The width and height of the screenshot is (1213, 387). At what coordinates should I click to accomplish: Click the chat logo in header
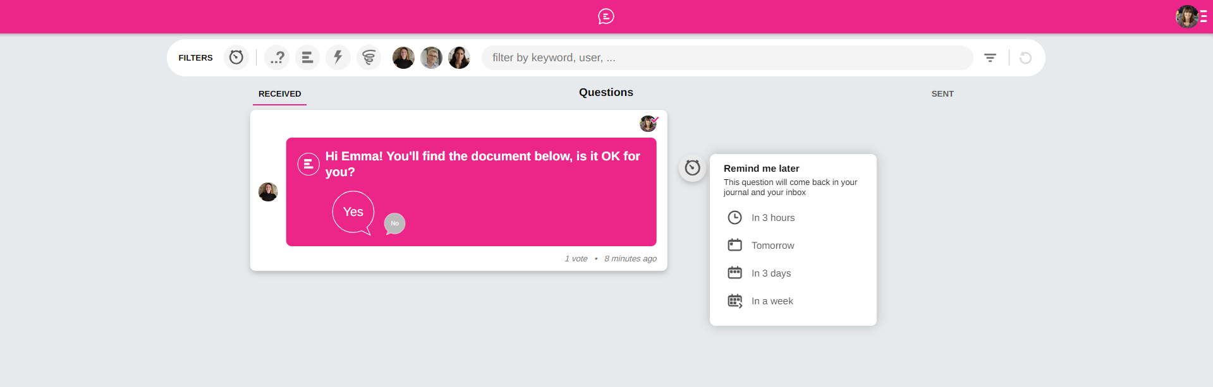pos(606,16)
